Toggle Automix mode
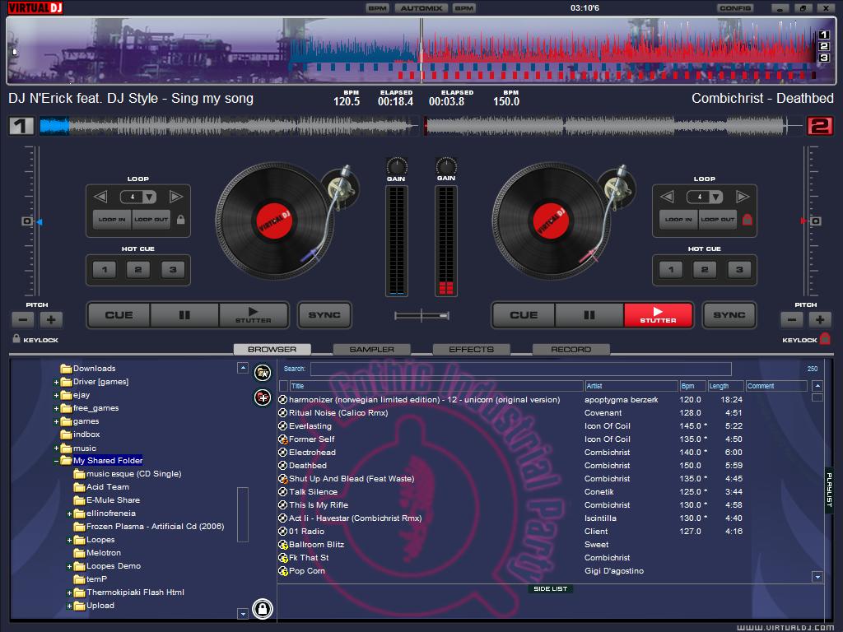The height and width of the screenshot is (632, 843). (x=421, y=8)
